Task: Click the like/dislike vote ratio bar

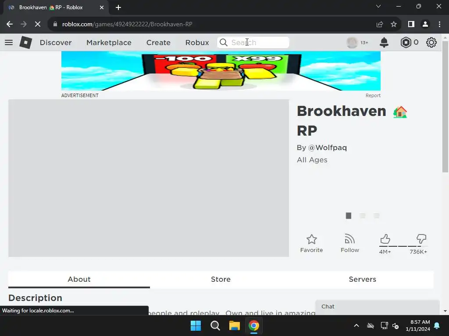Action: 403,246
